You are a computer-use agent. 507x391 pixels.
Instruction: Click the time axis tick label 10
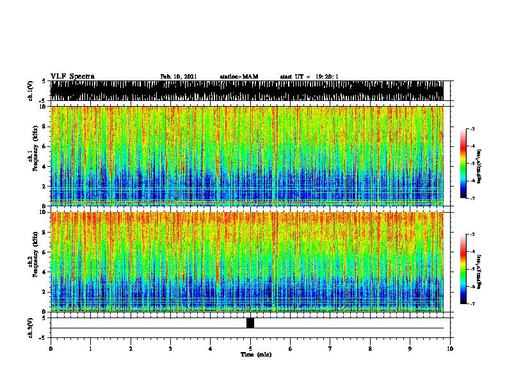[450, 349]
